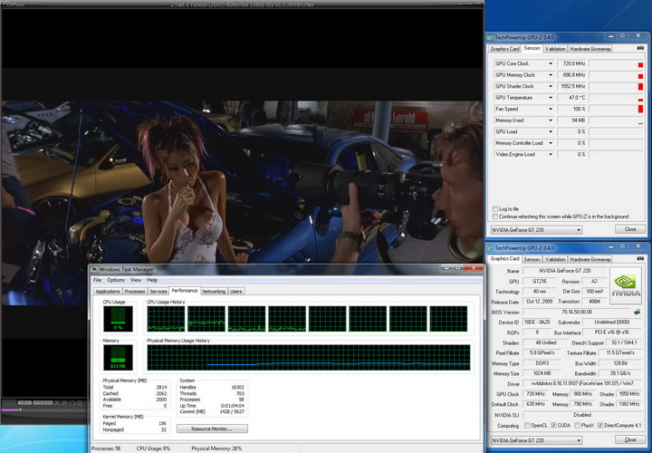652x453 pixels.
Task: Click the GPU Core Clock sensor graph
Action: tap(618, 64)
